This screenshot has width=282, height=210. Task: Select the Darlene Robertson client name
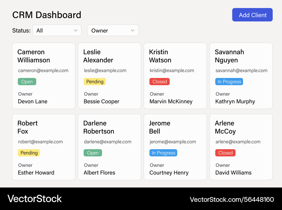coord(98,127)
